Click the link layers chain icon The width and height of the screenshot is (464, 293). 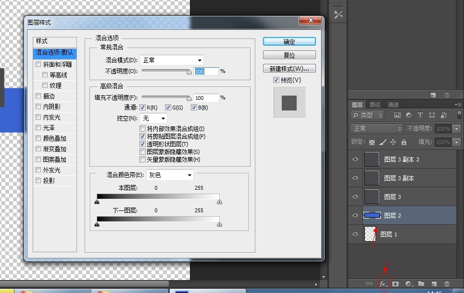[x=369, y=283]
